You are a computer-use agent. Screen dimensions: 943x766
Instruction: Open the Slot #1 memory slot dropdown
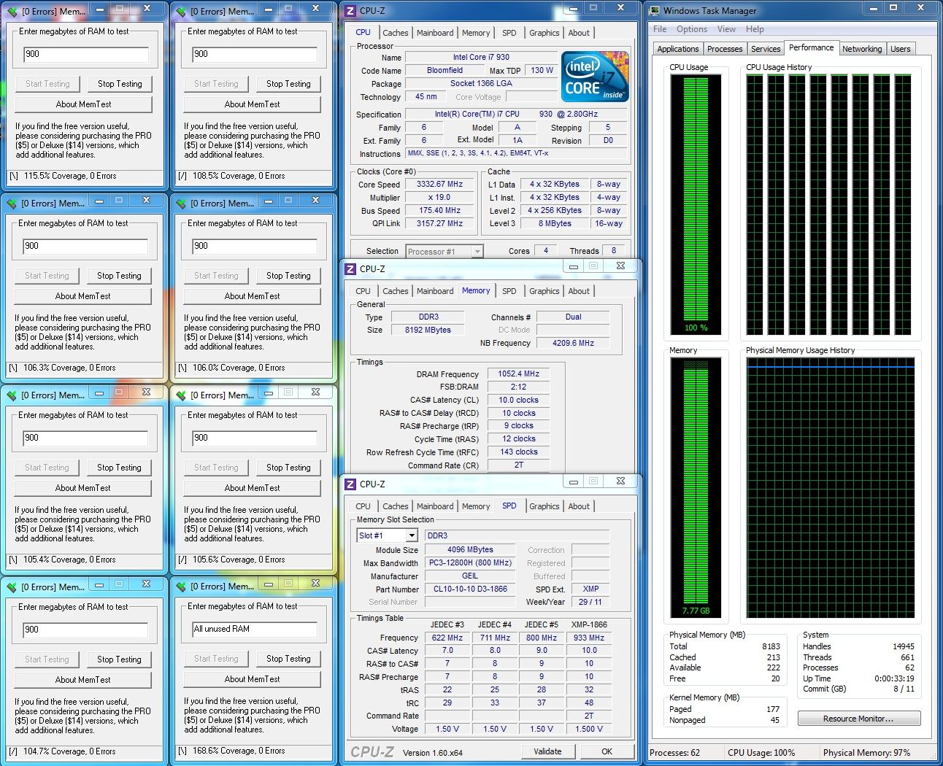coord(411,535)
